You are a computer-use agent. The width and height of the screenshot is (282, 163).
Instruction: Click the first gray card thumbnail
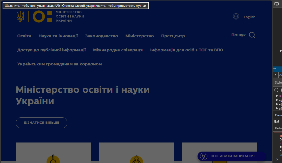click(54, 153)
